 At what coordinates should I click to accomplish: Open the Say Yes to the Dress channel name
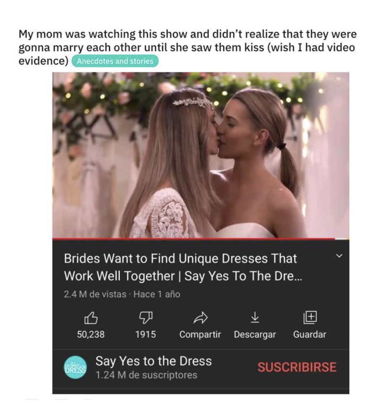154,361
